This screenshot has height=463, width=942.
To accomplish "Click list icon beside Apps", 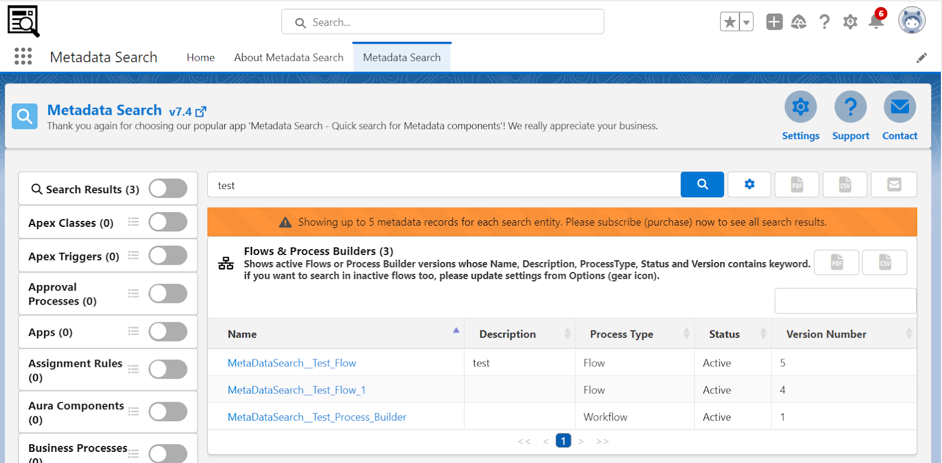I will pos(134,332).
